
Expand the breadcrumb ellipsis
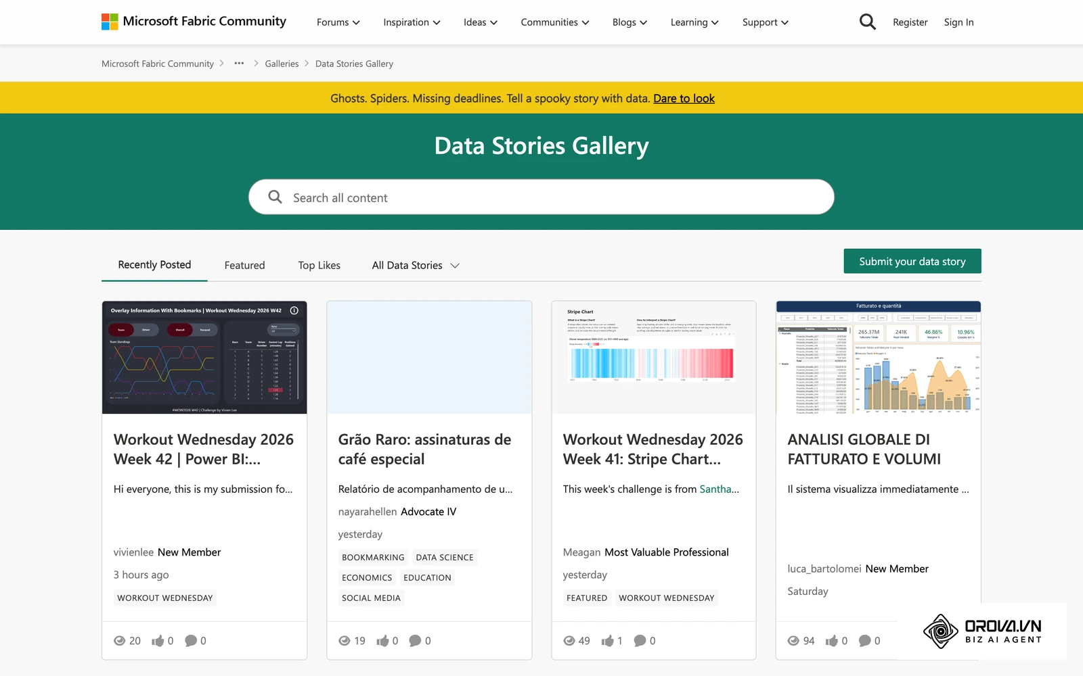tap(239, 63)
